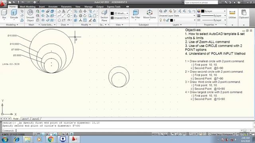Open the Parametric ribbon tab
255x143 pixels.
[67, 7]
